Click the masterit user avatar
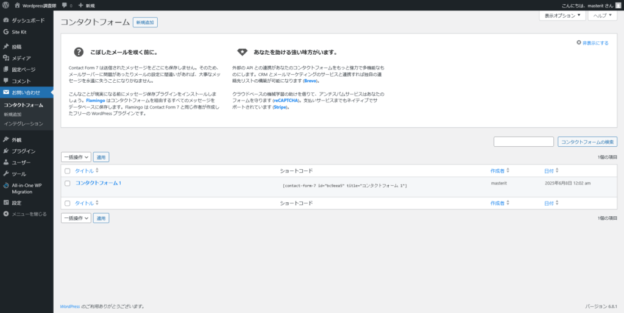 click(618, 5)
